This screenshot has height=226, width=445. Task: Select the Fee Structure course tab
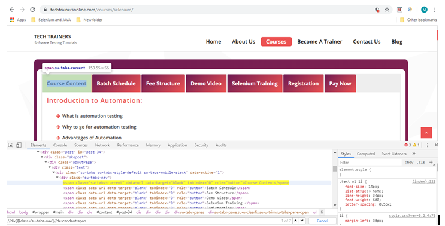tap(163, 84)
